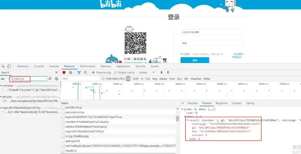Export HAR file with download arrow

pyautogui.click(x=168, y=72)
